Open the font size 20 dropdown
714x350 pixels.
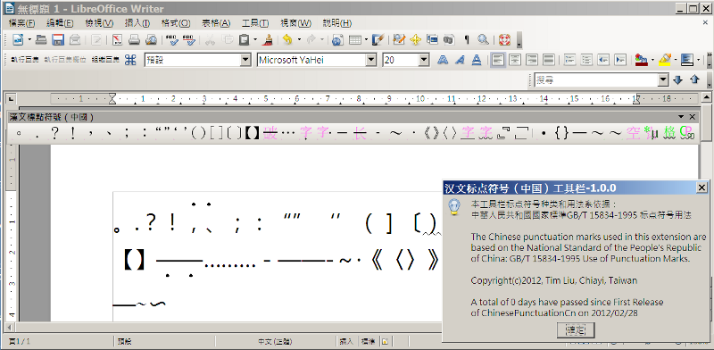(x=424, y=60)
